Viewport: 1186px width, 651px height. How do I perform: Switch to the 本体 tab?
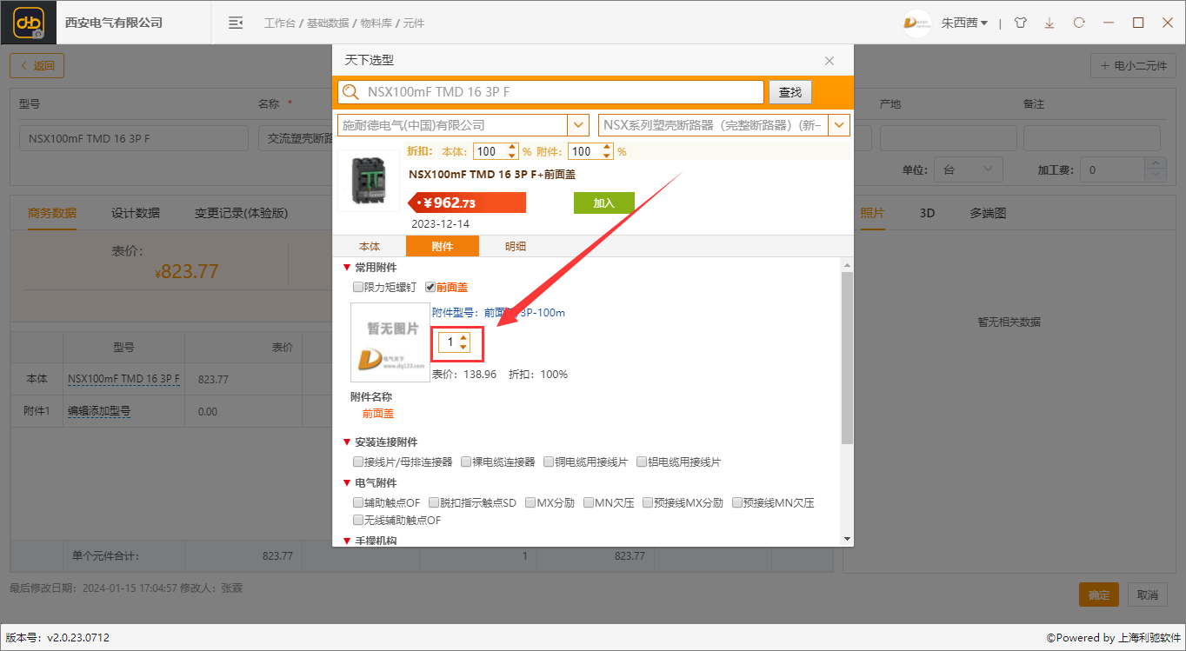370,246
